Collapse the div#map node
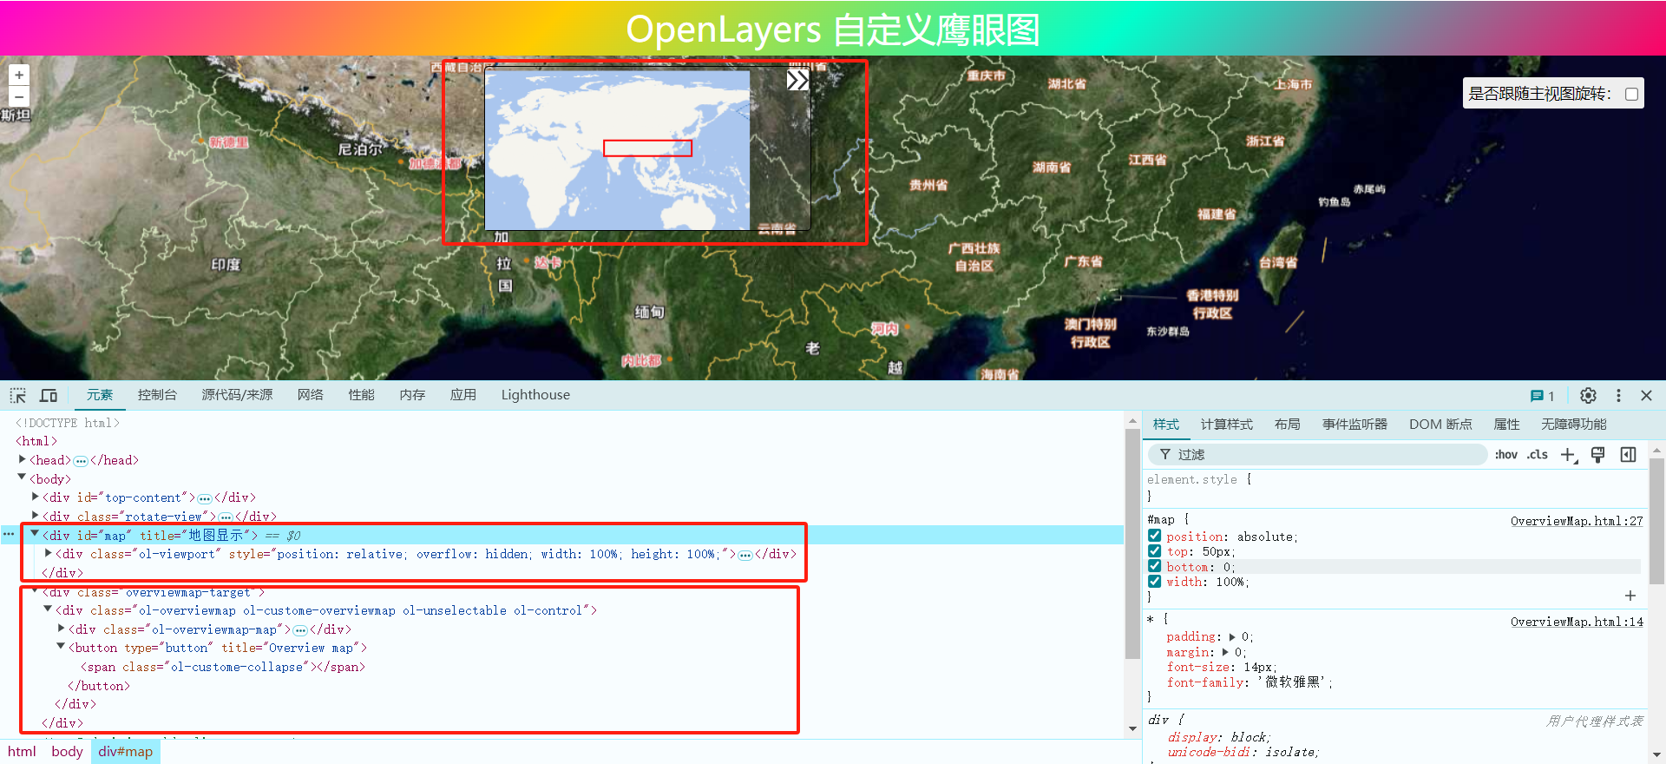 [x=35, y=534]
